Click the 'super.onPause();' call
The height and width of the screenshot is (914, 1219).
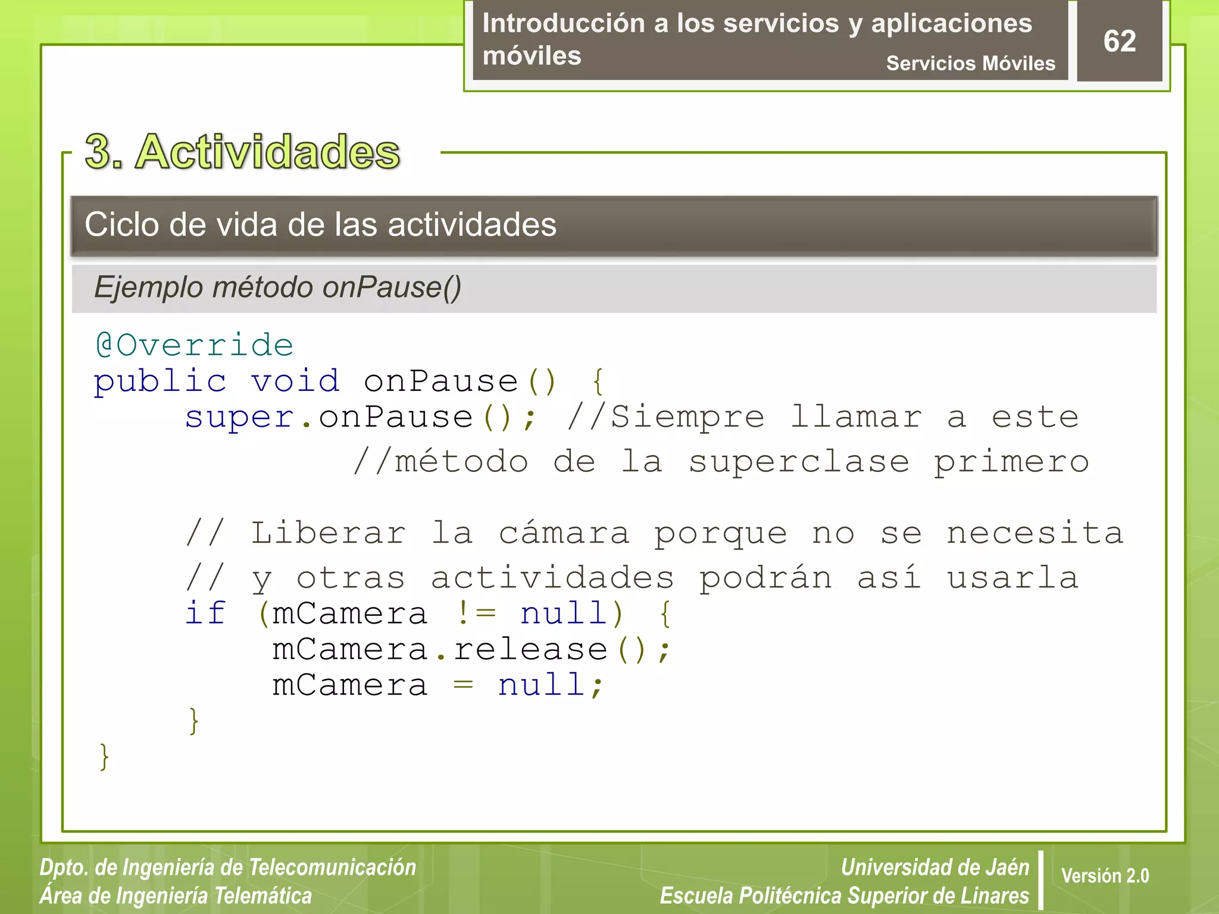[361, 417]
